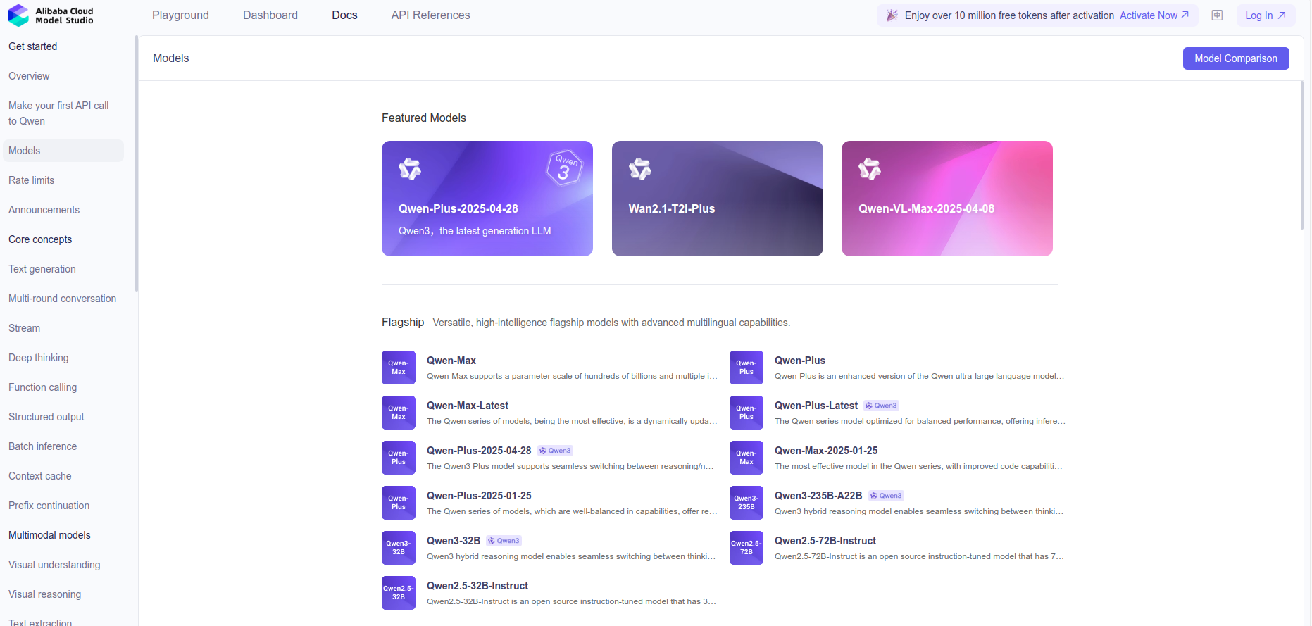Open the Wan2.1-T2I-Plus featured card
The width and height of the screenshot is (1312, 626).
click(x=718, y=199)
